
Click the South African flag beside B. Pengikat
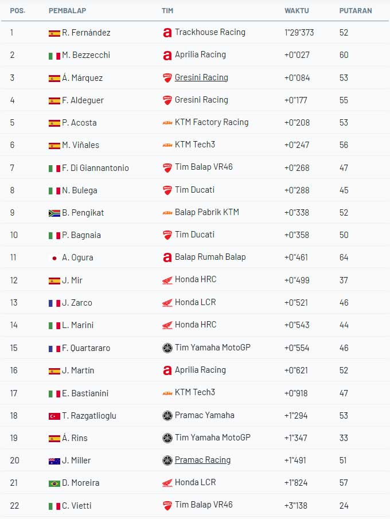[x=54, y=213]
